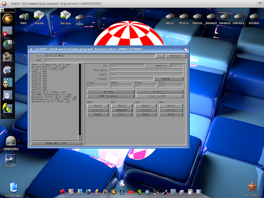
Task: Click the orange G icon in left panel
Action: [7, 18]
